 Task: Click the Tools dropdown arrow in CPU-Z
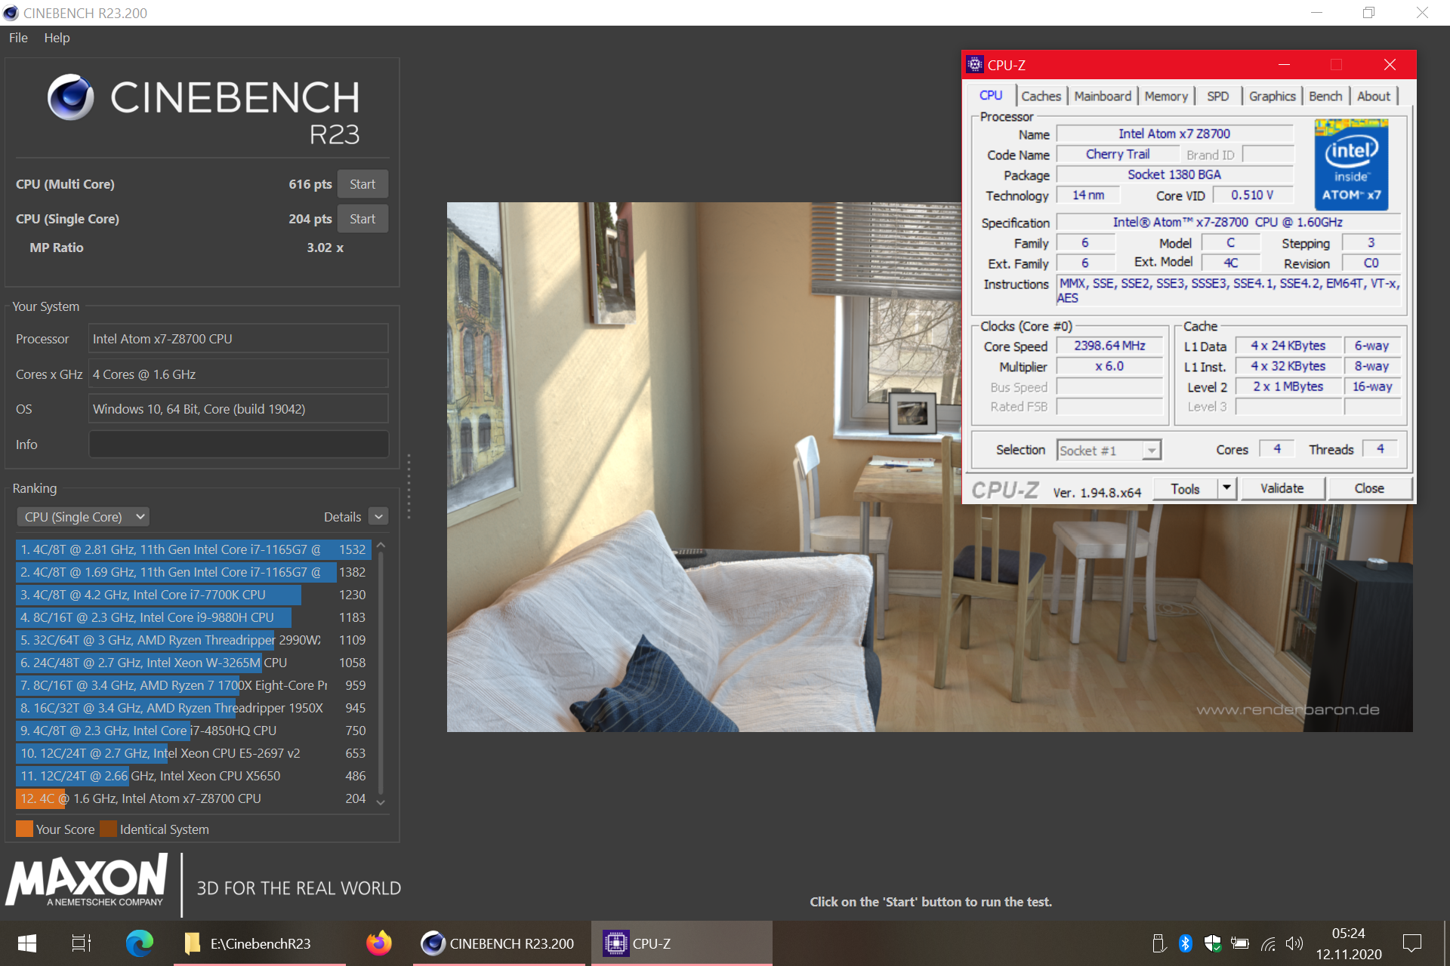tap(1226, 488)
